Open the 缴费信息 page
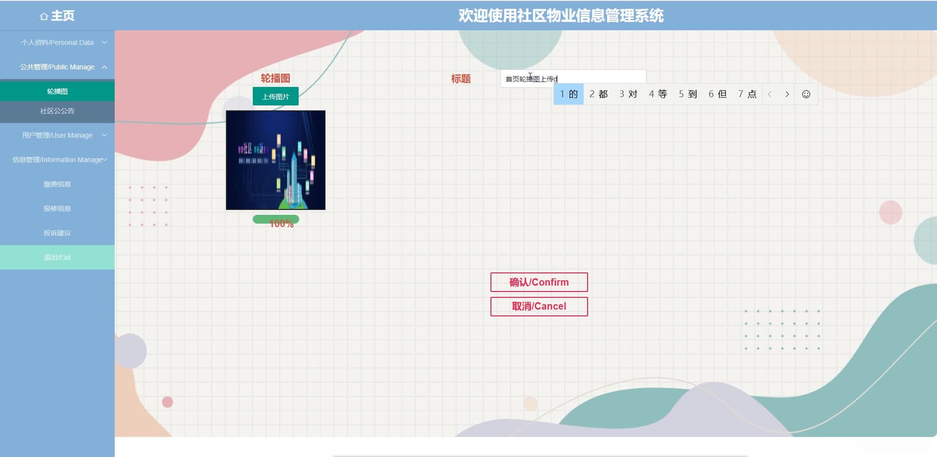The width and height of the screenshot is (937, 457). 57,184
